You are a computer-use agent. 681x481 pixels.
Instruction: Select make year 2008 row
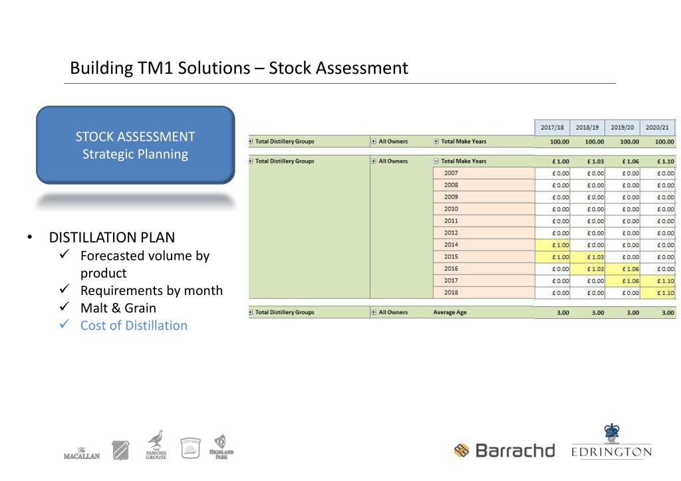coord(484,185)
